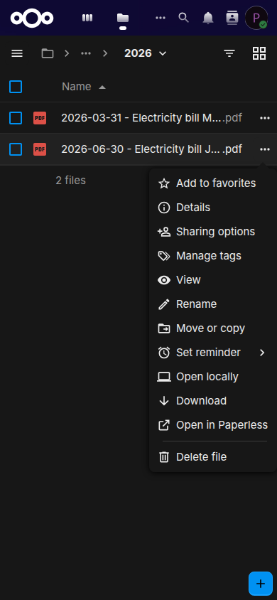Viewport: 277px width, 600px height.
Task: Open the Dashboard app icon in header
Action: point(87,18)
